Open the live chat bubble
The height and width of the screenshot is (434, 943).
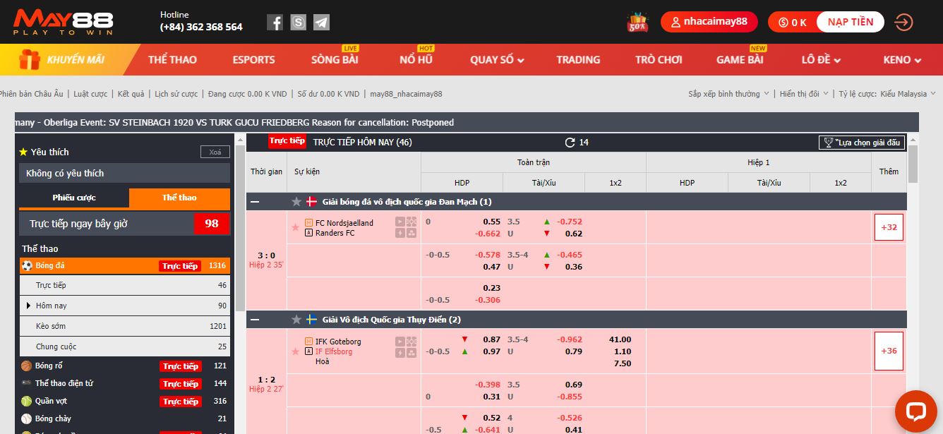pyautogui.click(x=915, y=411)
